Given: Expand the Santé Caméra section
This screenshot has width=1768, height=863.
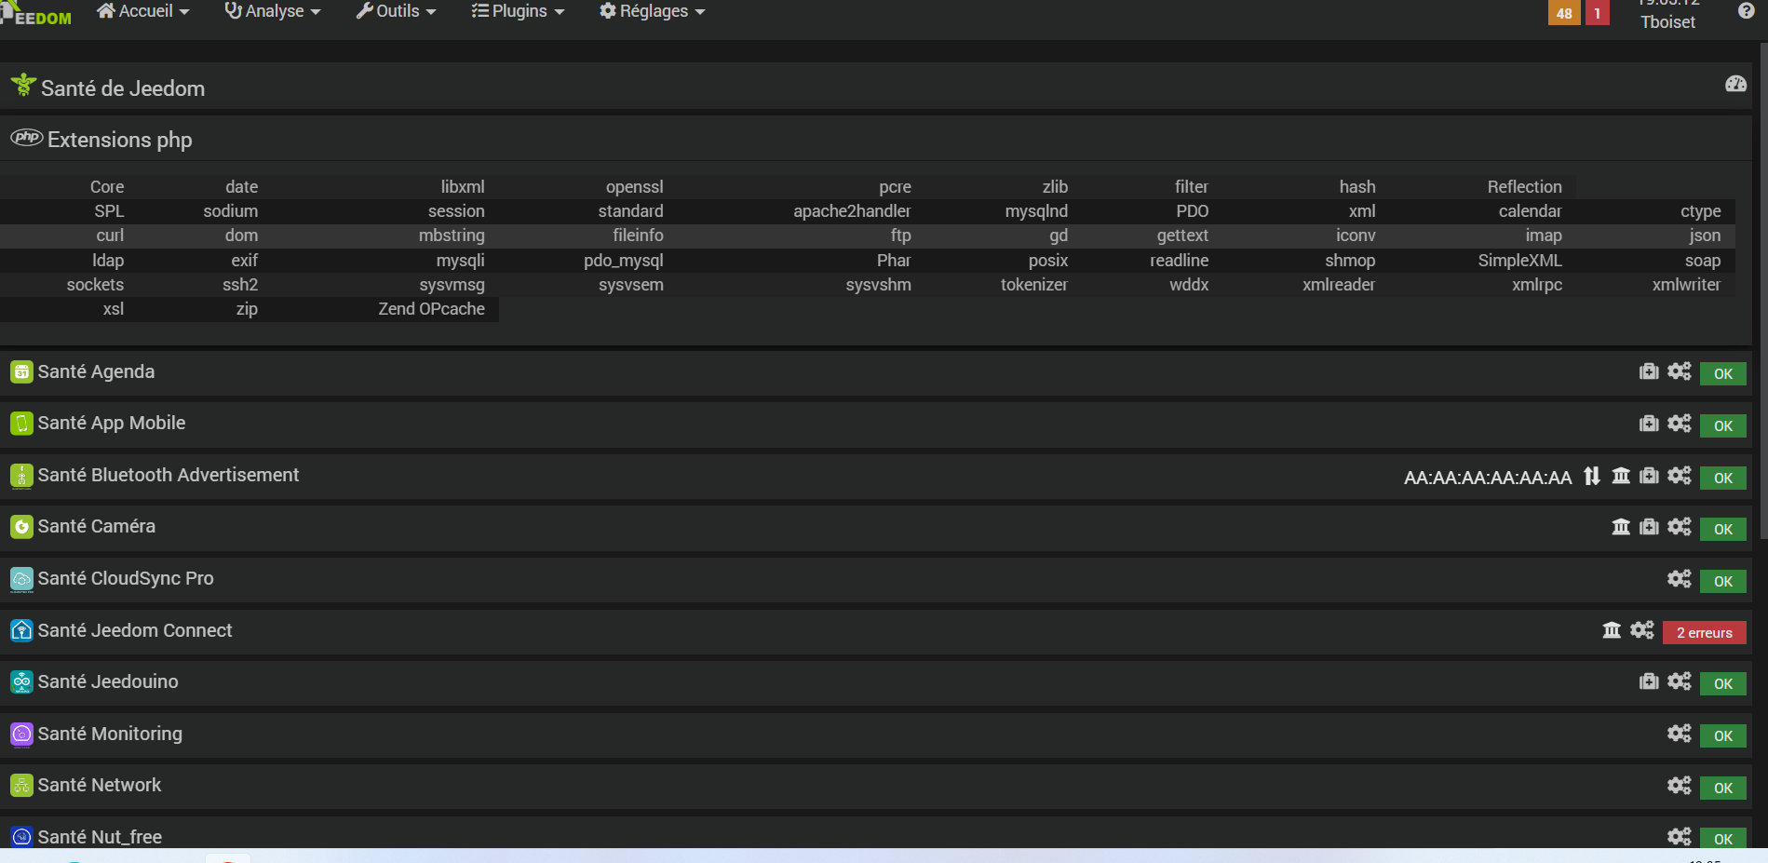Looking at the screenshot, I should point(97,527).
